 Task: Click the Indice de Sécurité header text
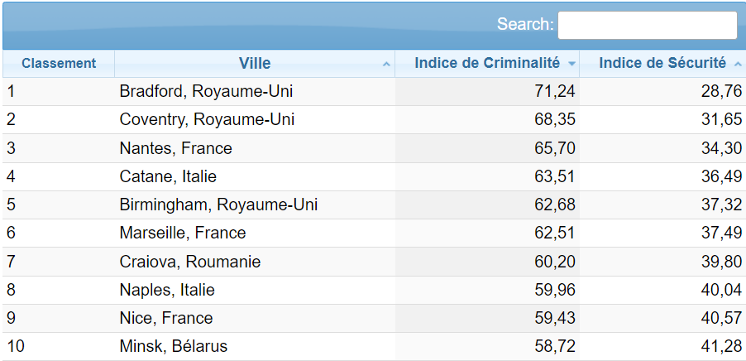662,64
